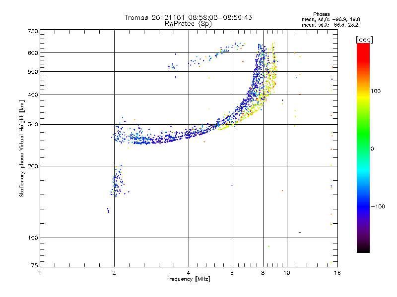Viewport: 397px width, 297px height.
Task: Click the y-axis tick label '75'
Action: click(34, 265)
